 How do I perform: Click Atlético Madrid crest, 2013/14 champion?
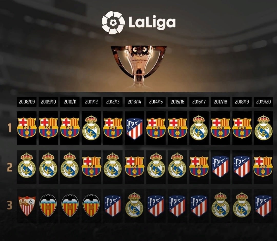134,129
